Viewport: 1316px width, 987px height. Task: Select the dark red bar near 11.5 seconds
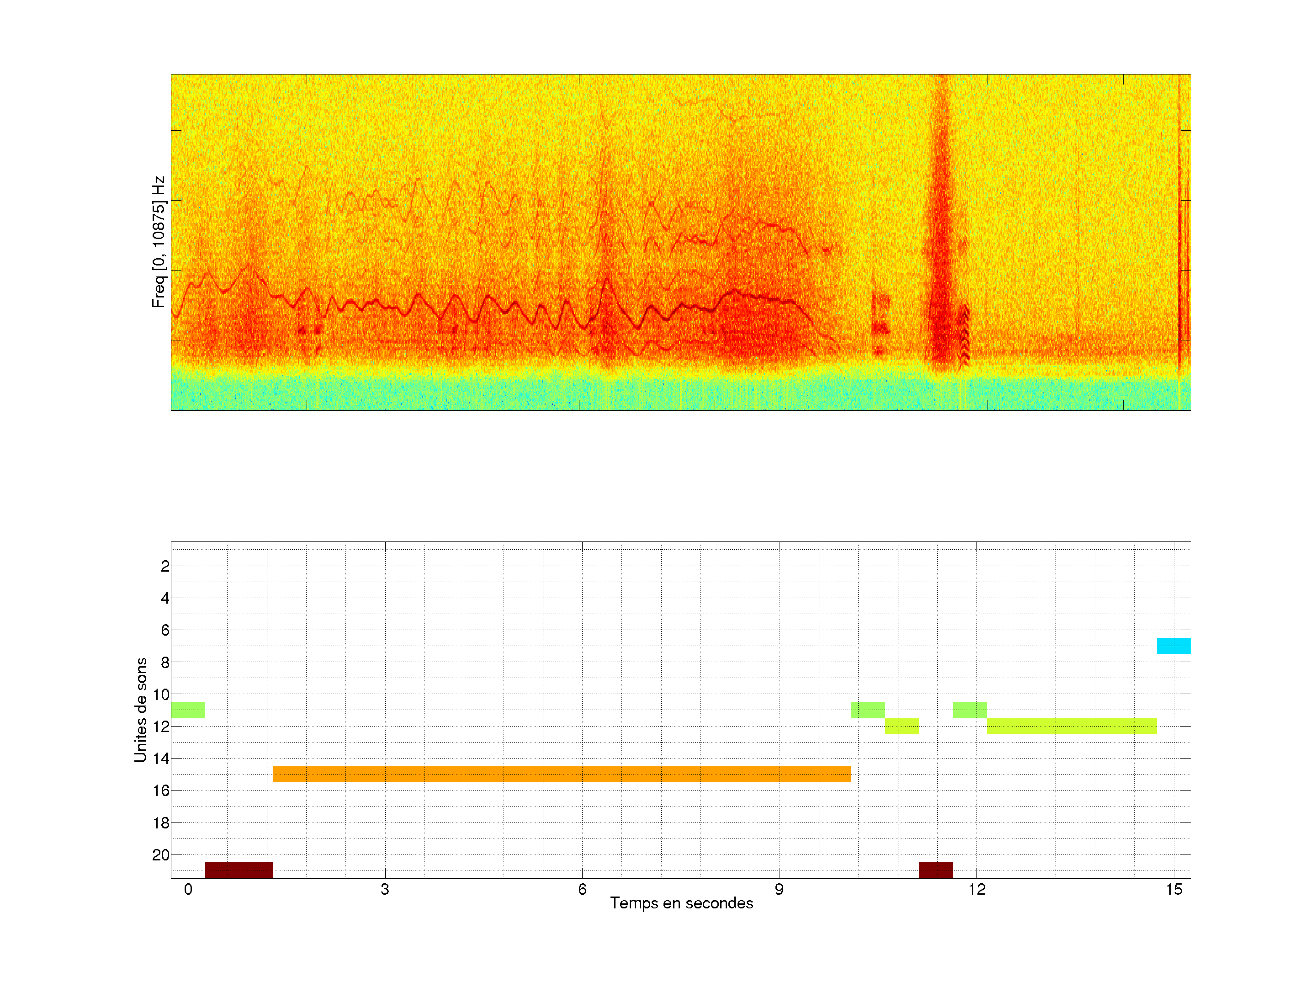[x=935, y=870]
